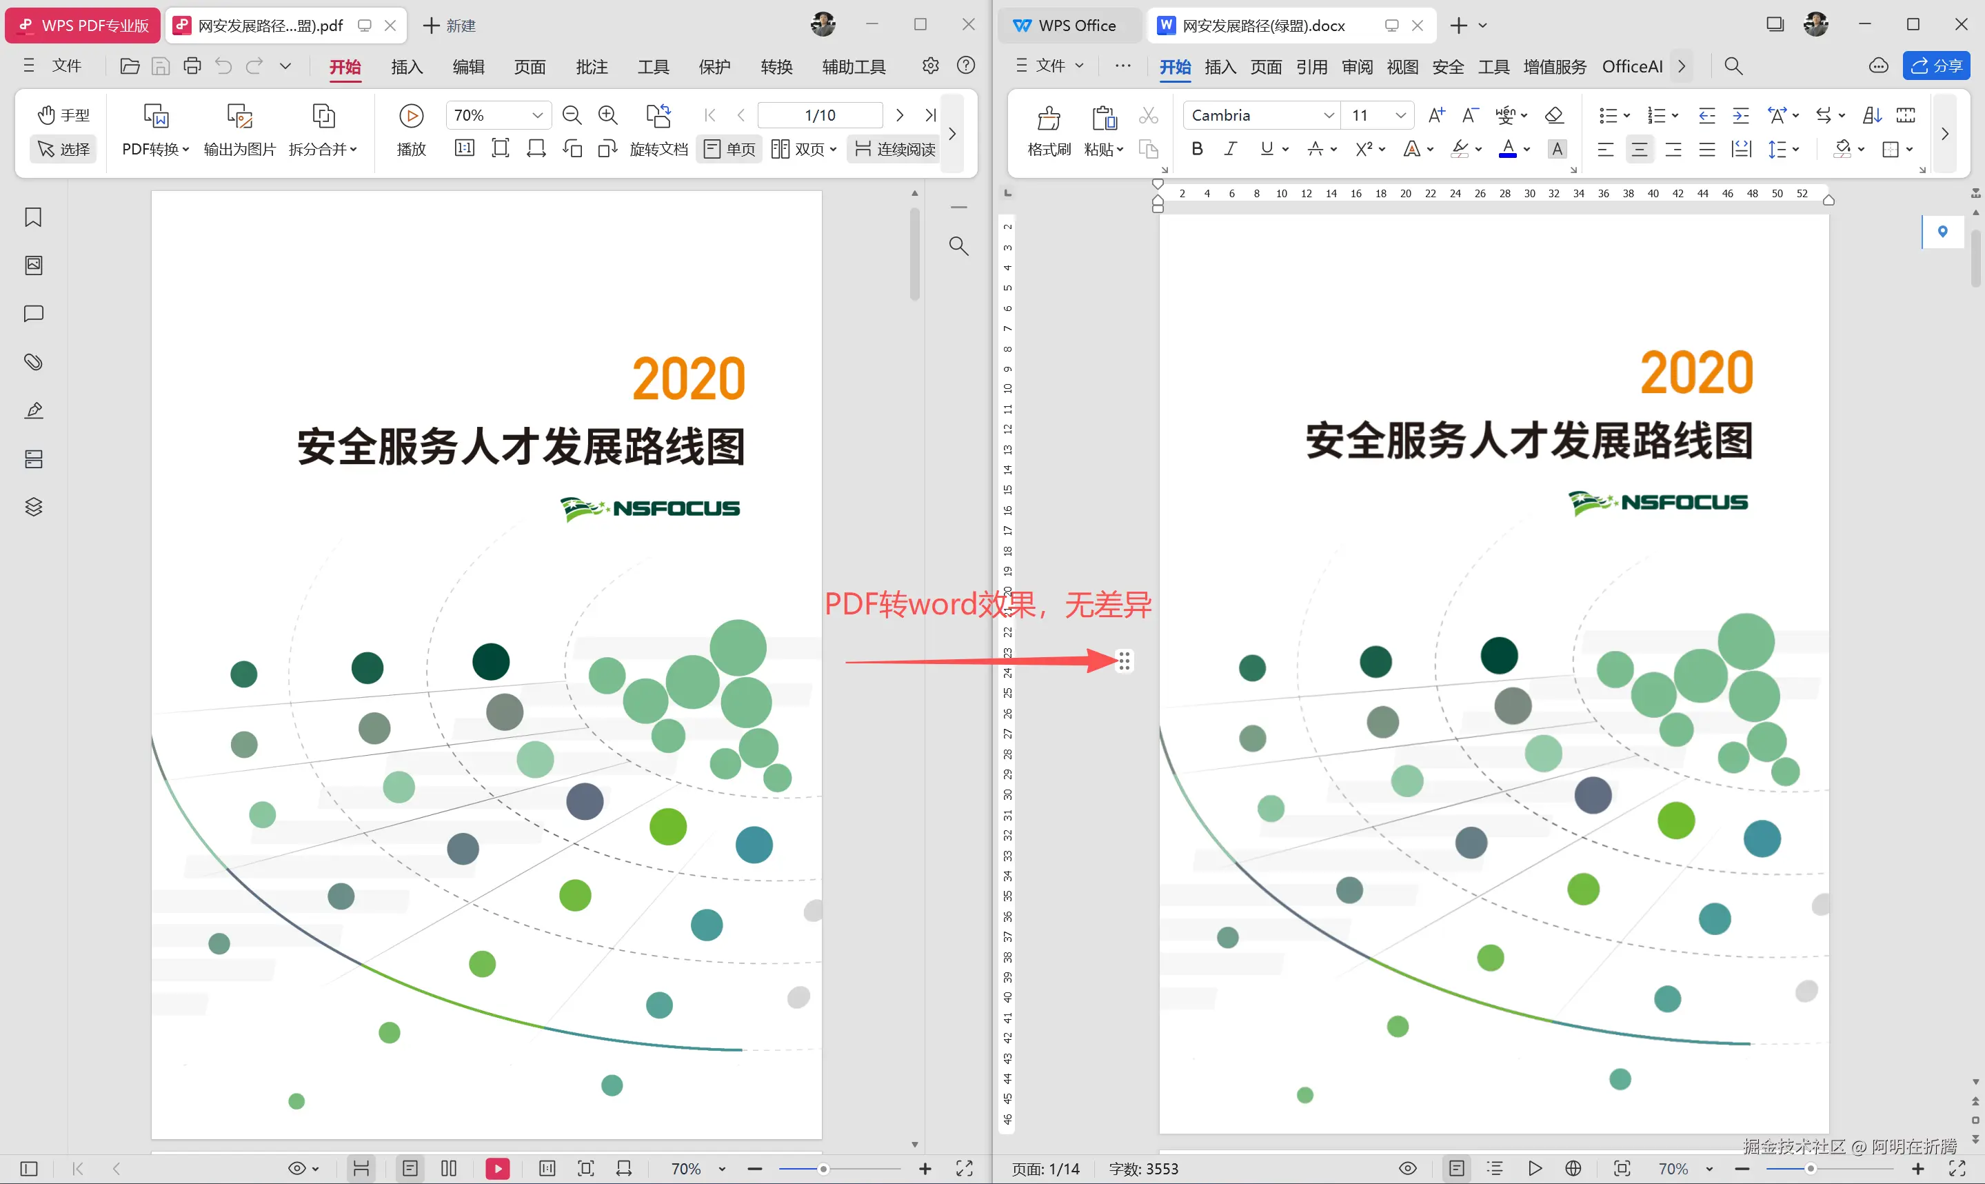Open PDF attachments paperclip panel
This screenshot has height=1184, width=1985.
point(34,362)
